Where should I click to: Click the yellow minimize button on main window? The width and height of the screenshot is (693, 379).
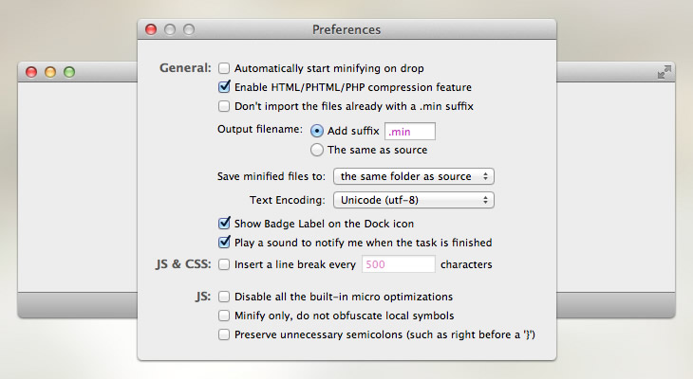point(50,72)
